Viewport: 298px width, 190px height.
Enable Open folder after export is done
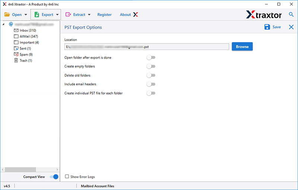[x=151, y=58]
